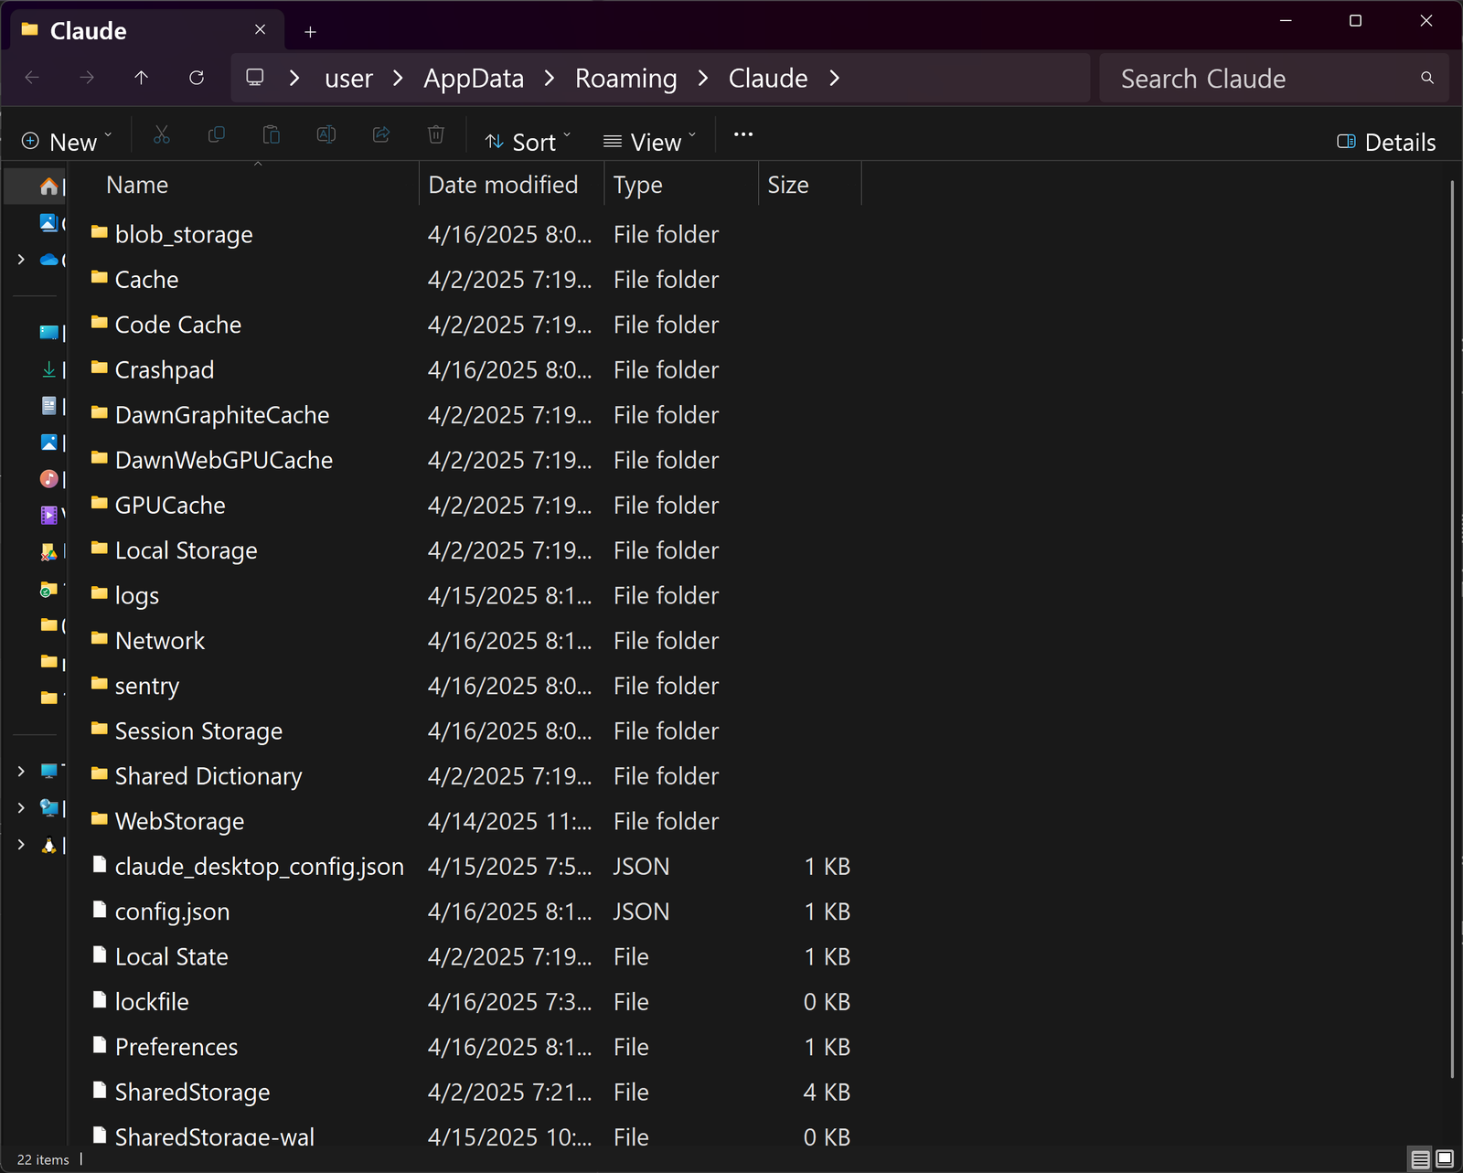Screen dimensions: 1463x1173
Task: Open chevron after AppData in breadcrumb
Action: 550,78
